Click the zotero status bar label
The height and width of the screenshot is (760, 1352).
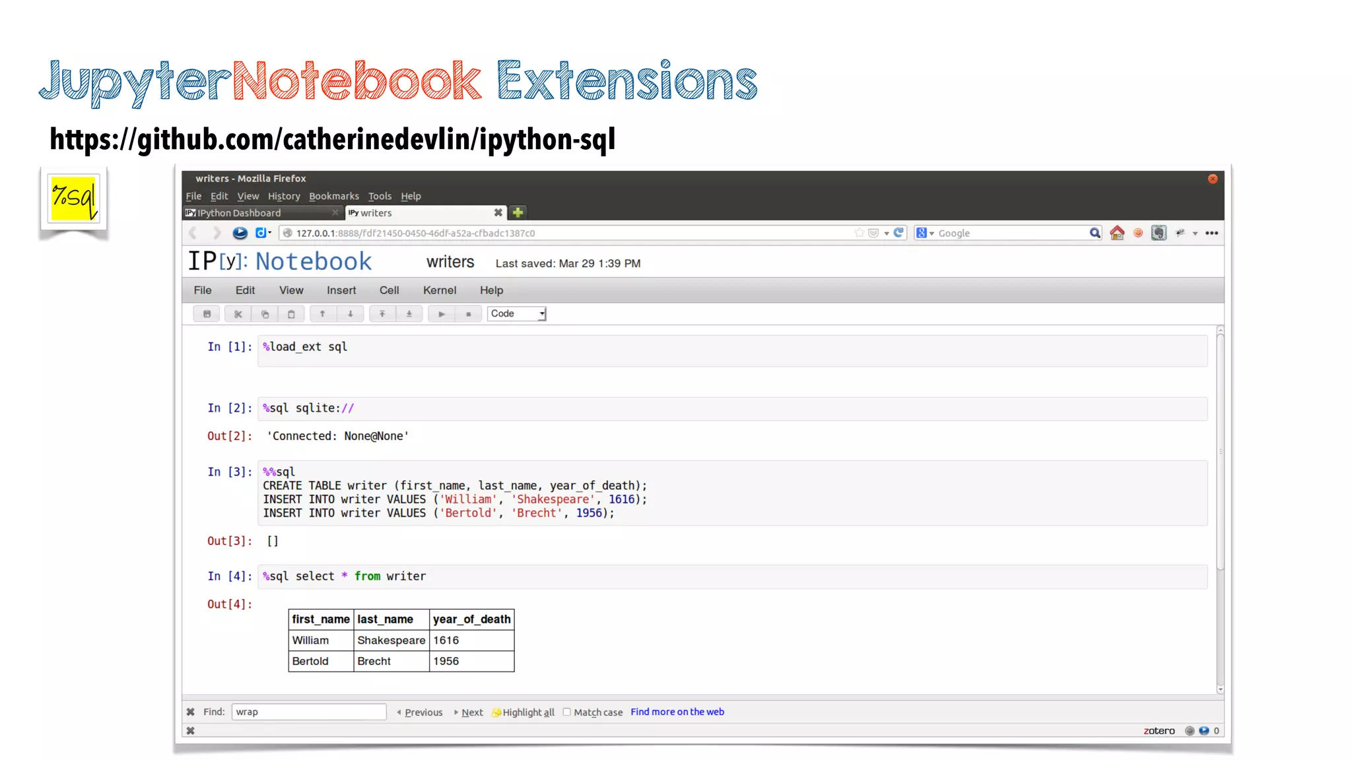point(1159,731)
